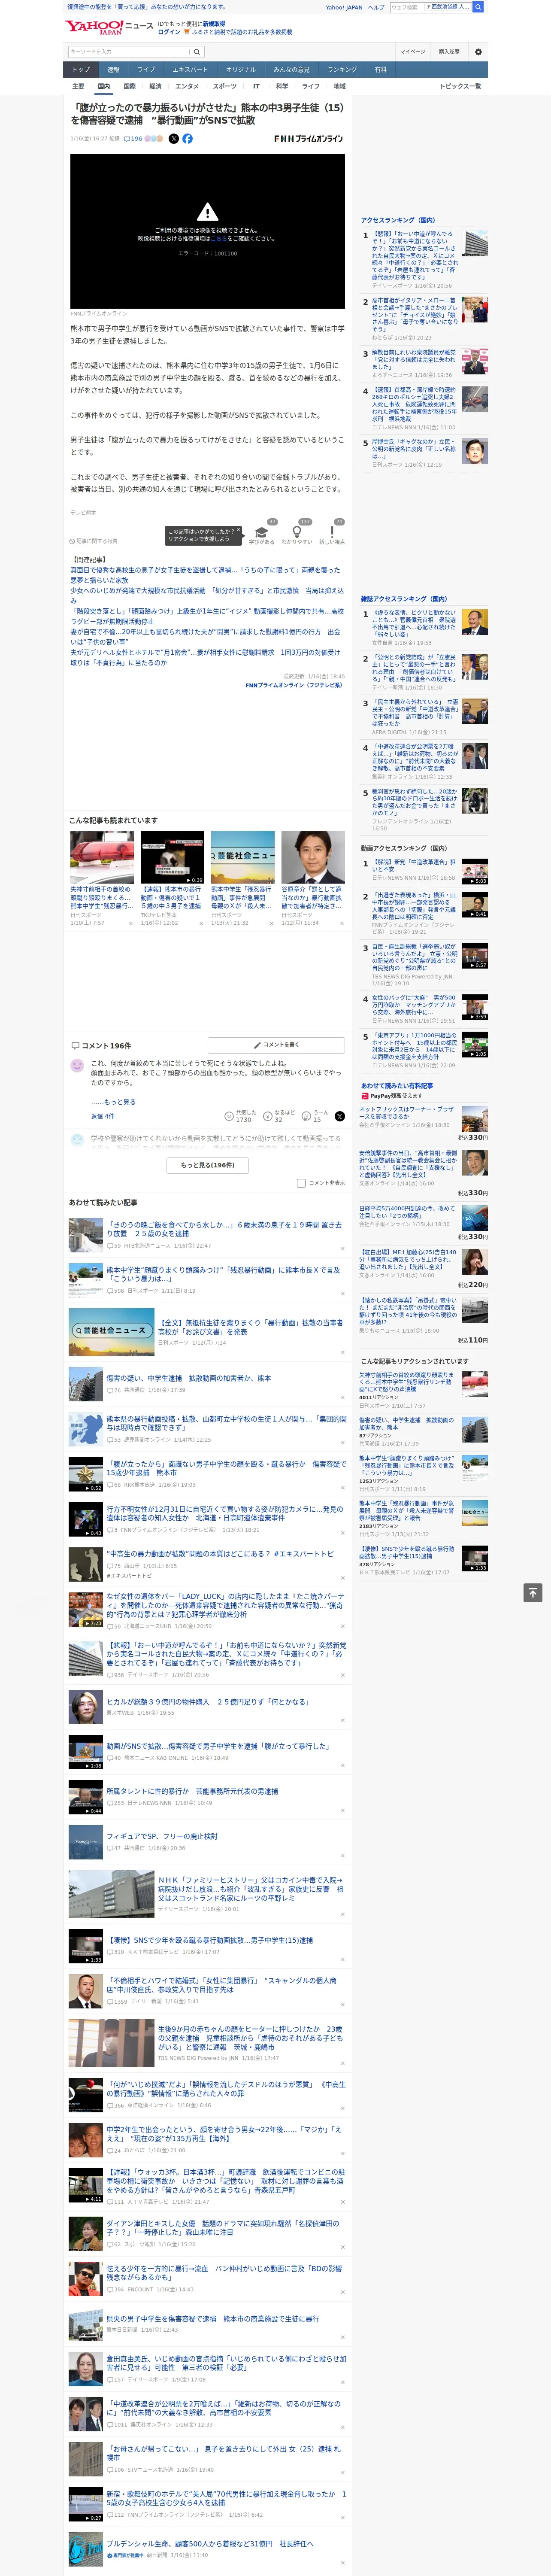Click the 新規取得 ID link
Viewport: 551px width, 2576px height.
pos(214,24)
